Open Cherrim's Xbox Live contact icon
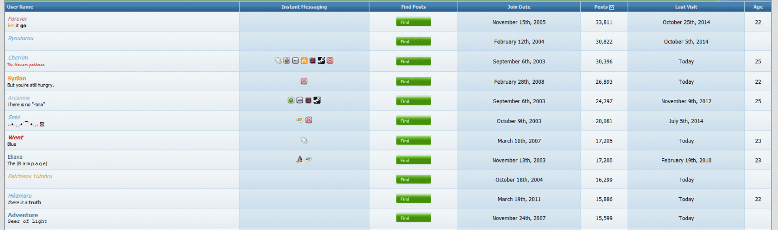 (x=287, y=61)
